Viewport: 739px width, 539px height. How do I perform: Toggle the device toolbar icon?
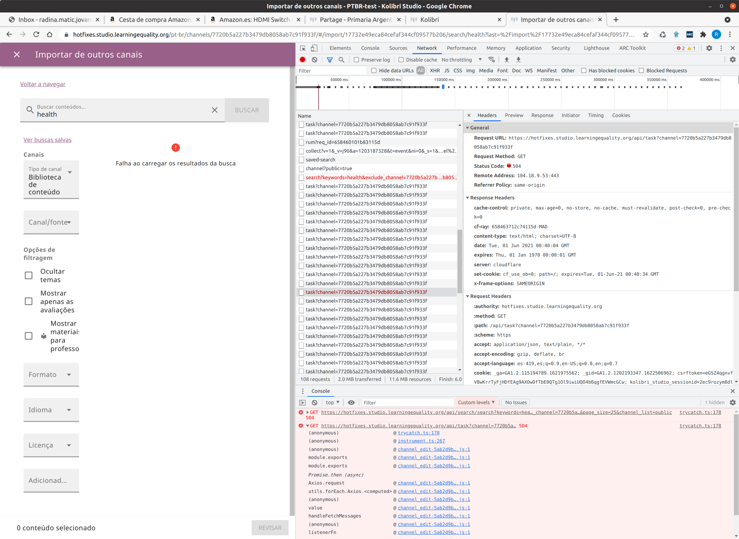tap(314, 48)
